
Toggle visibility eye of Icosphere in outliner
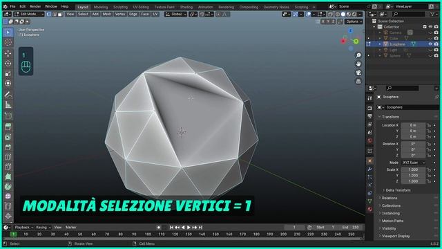pyautogui.click(x=430, y=44)
